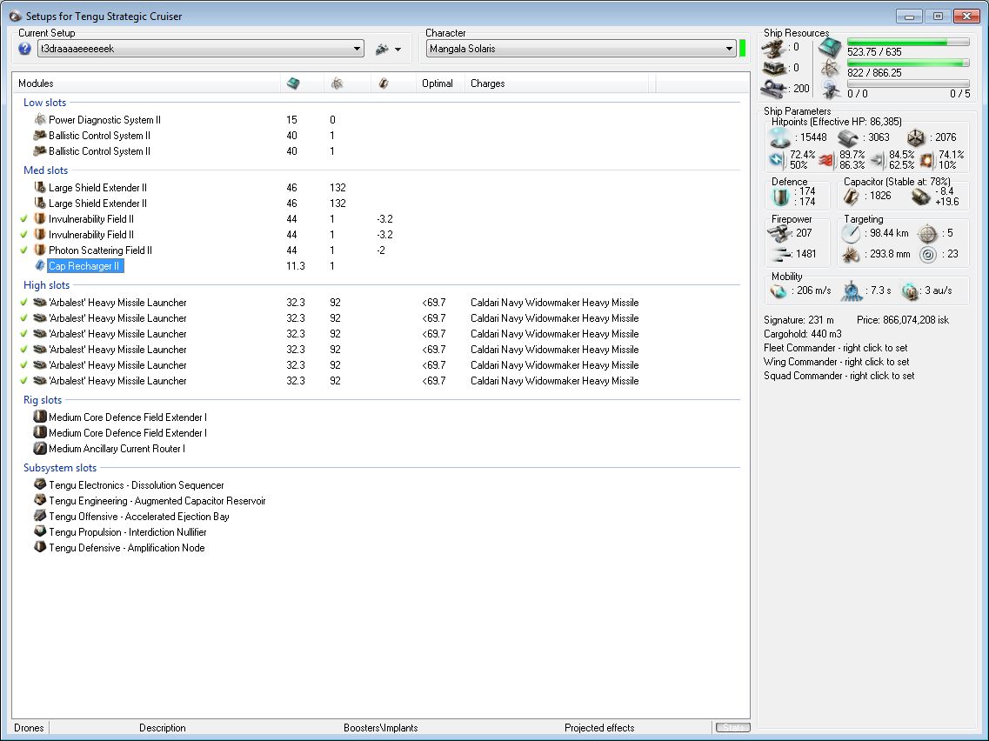Image resolution: width=989 pixels, height=741 pixels.
Task: Deactivate the first 'Arbalest' Heavy Missile Launcher checkmark
Action: [23, 303]
